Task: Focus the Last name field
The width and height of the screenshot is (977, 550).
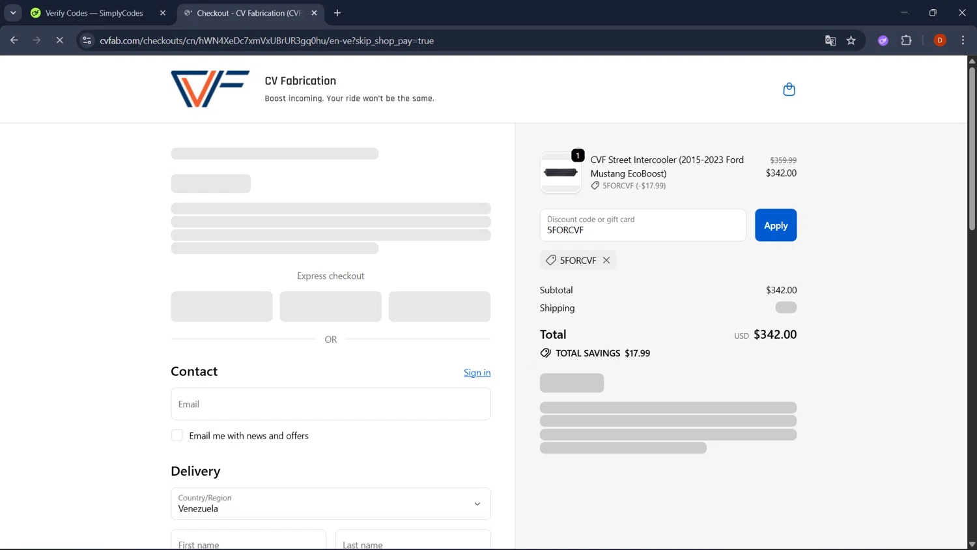Action: point(413,540)
